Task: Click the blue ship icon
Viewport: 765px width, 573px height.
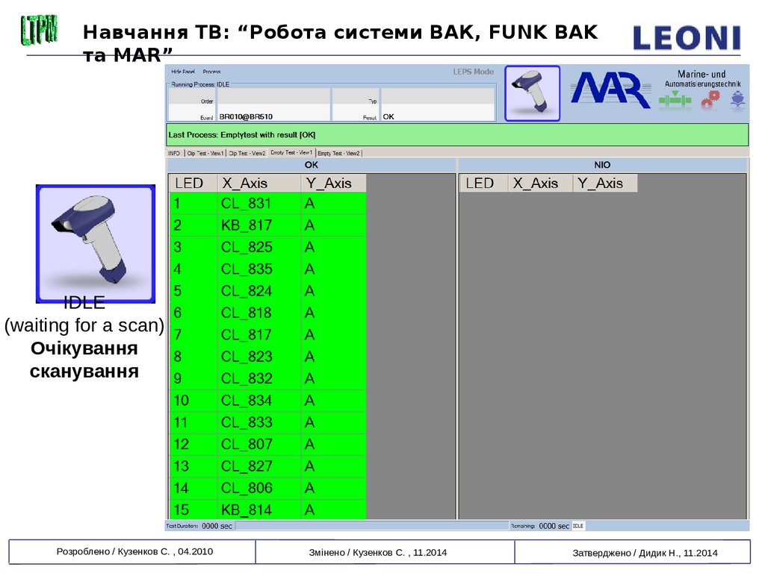Action: coord(737,101)
